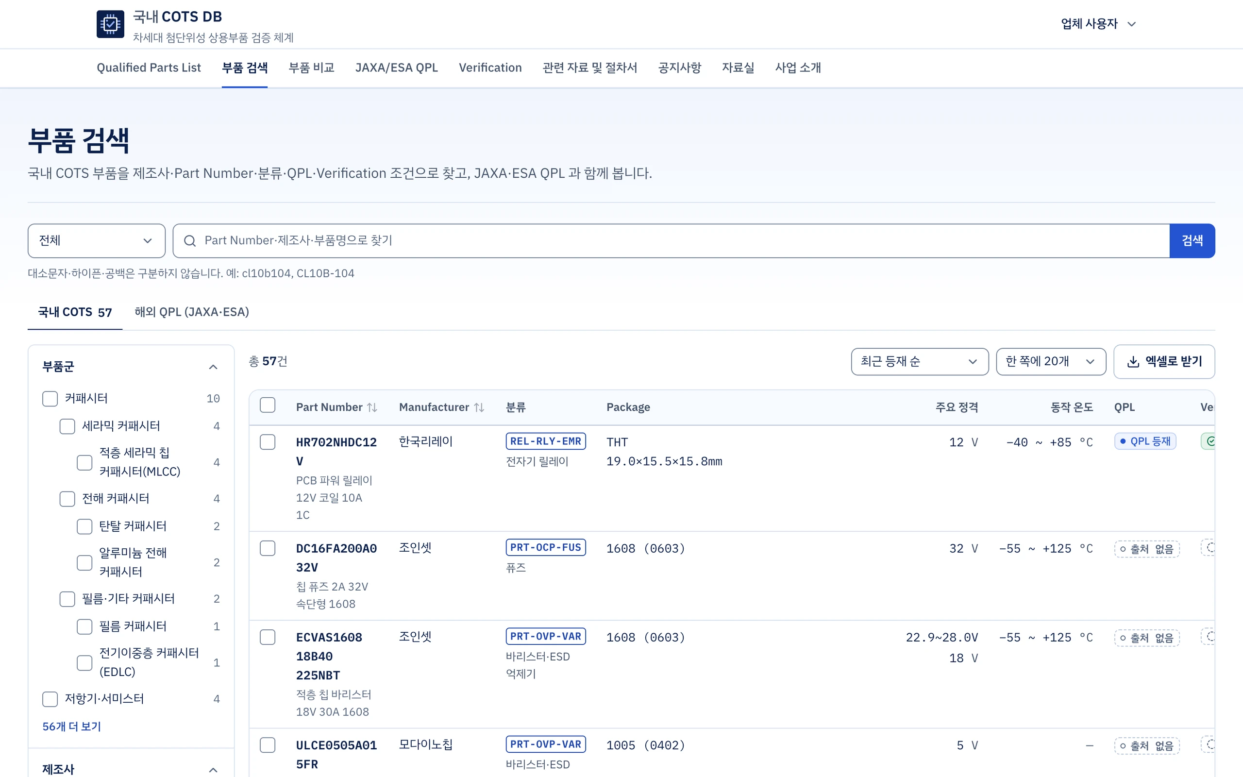Check the 세라믹 커패시터 filter checkbox
Viewport: 1243px width, 777px height.
point(67,426)
